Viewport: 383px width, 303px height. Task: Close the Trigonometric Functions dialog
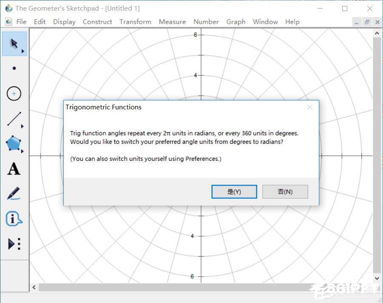click(x=310, y=107)
